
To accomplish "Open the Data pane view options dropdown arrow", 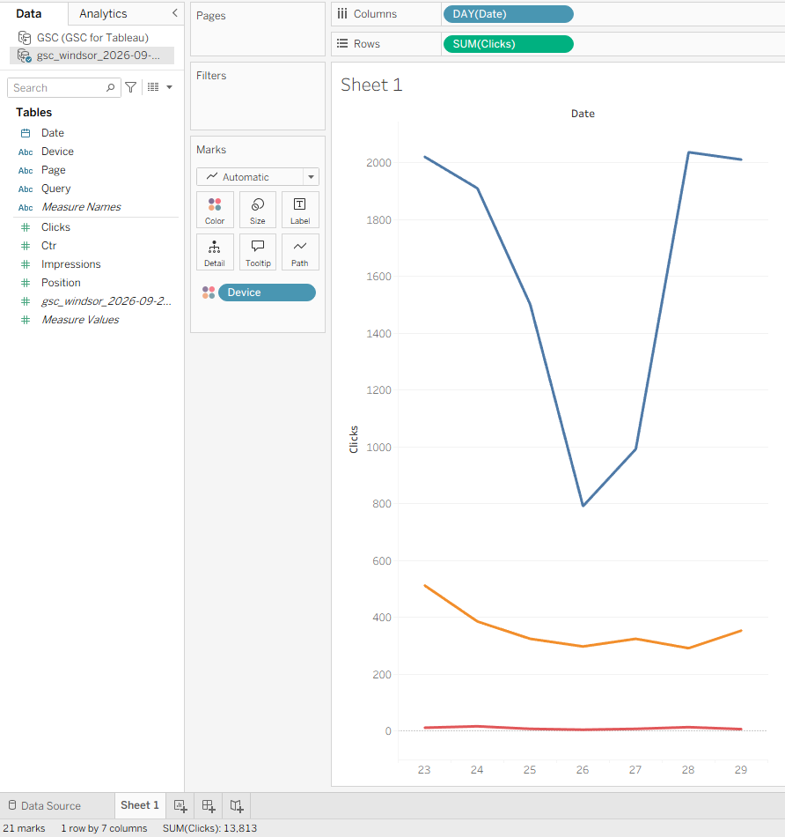I will coord(170,87).
